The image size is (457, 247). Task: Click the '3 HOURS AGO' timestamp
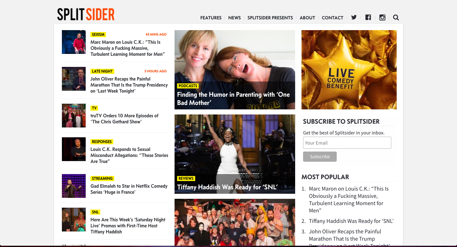coord(156,71)
